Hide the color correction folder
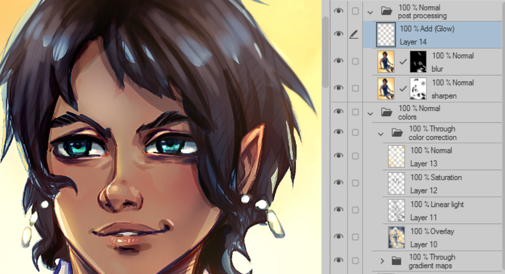Image resolution: width=505 pixels, height=274 pixels. point(338,132)
